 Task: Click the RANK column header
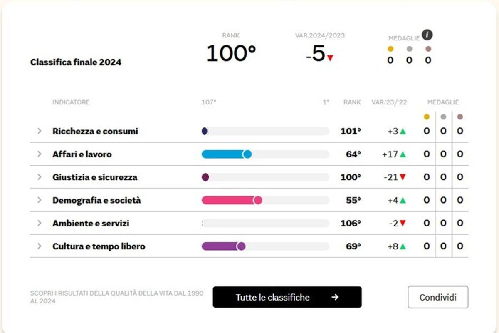point(352,102)
